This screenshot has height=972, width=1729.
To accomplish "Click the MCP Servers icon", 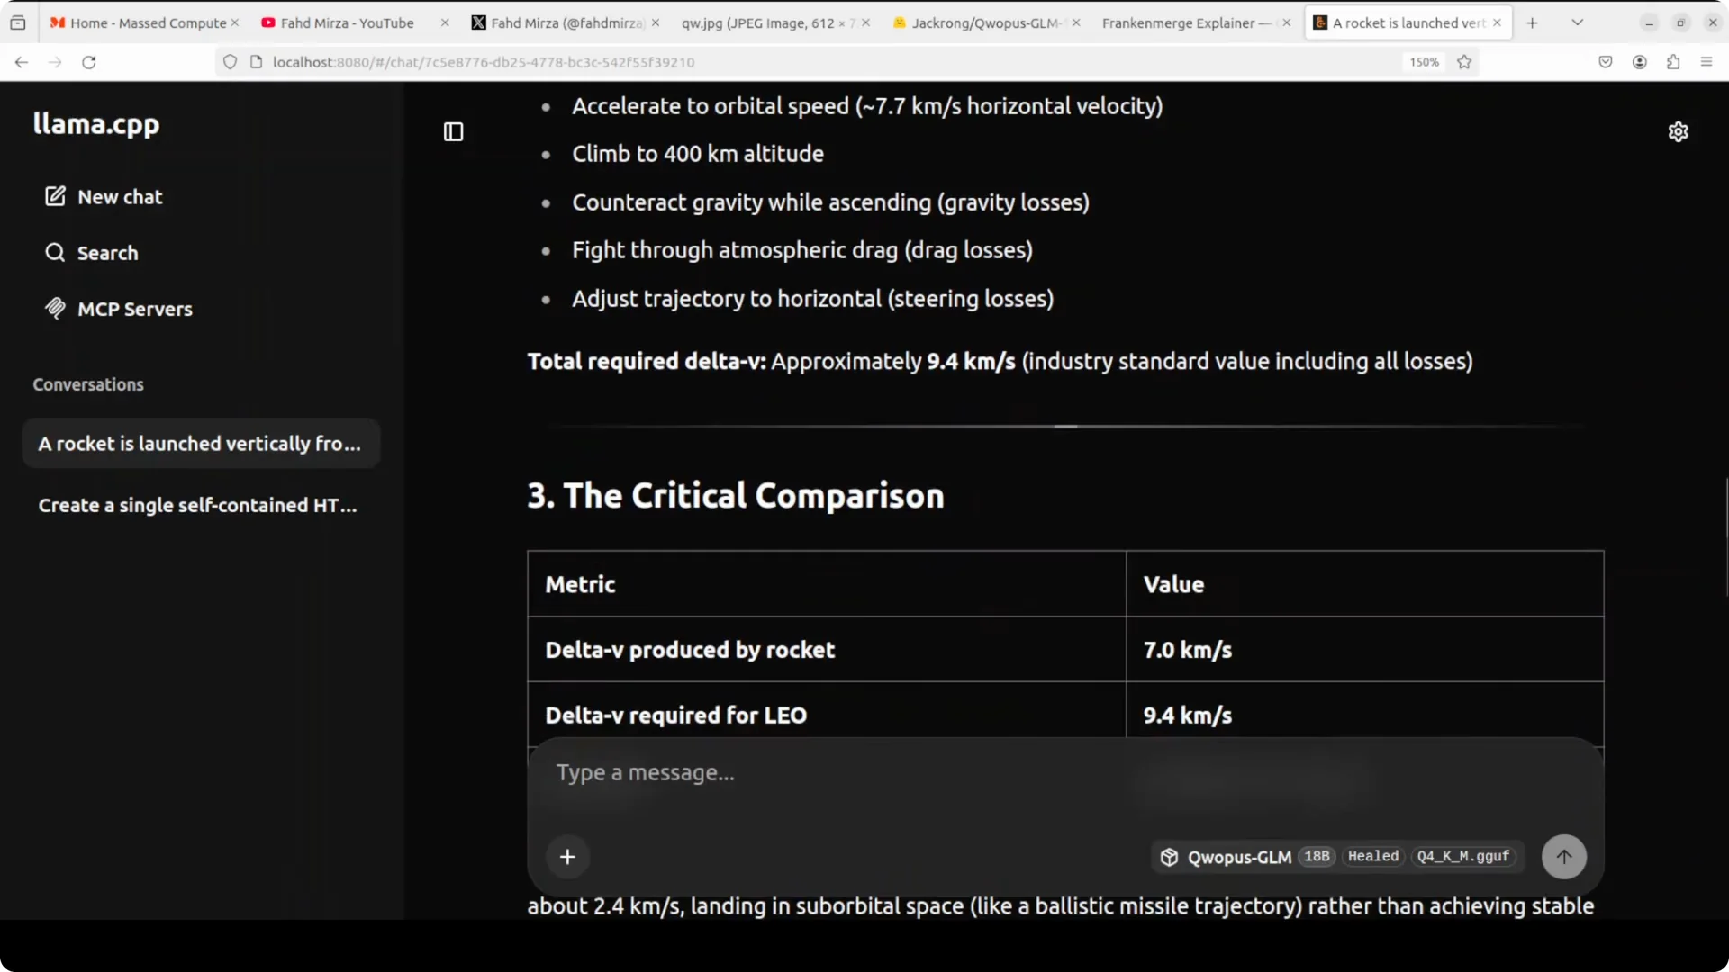I will 55,308.
